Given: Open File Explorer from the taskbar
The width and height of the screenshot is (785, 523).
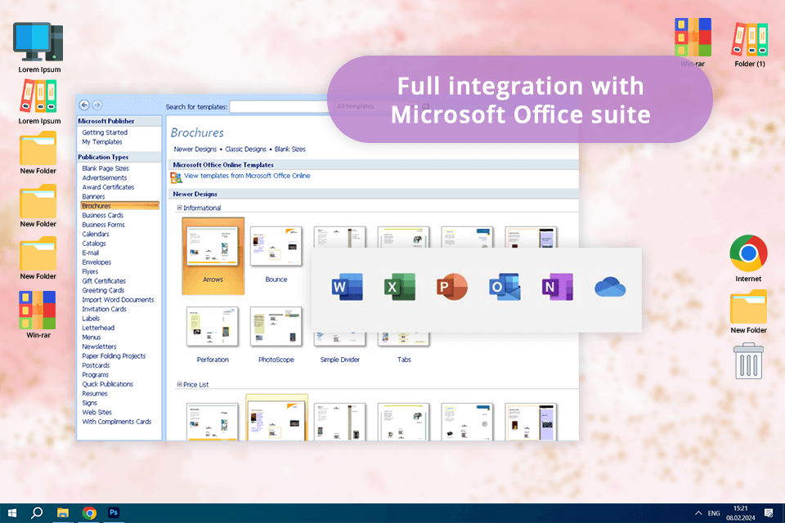Looking at the screenshot, I should 63,513.
